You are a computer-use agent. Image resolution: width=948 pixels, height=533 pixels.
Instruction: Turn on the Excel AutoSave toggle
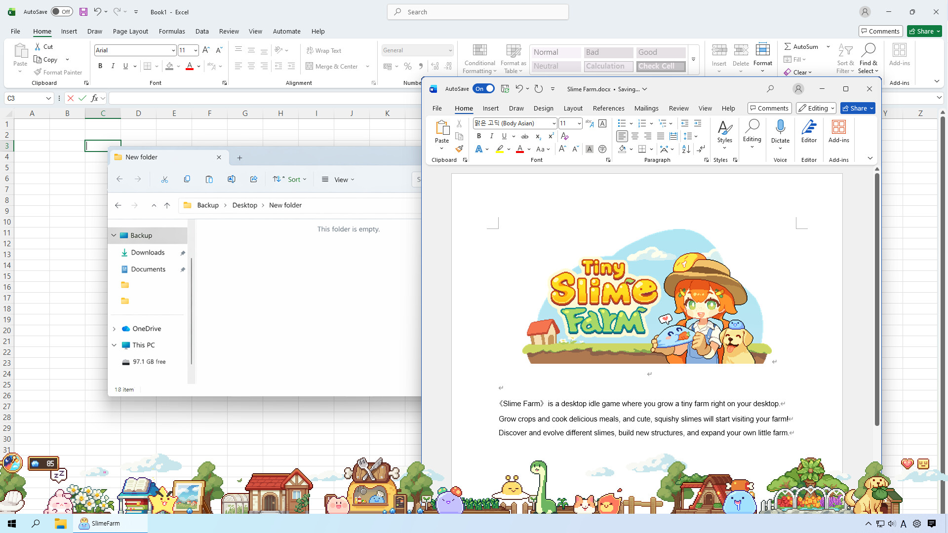coord(62,12)
